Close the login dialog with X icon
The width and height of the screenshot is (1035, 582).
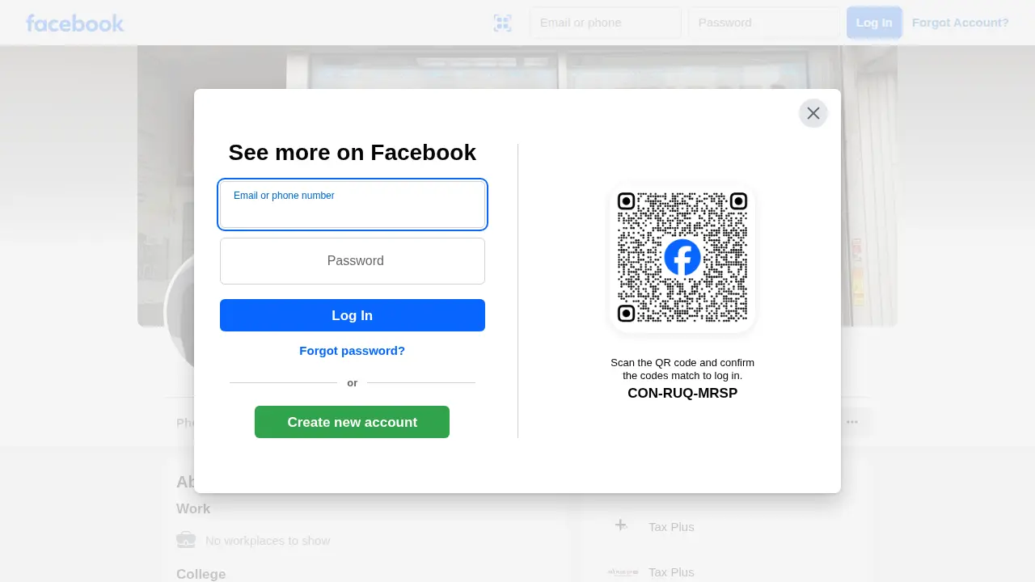click(x=813, y=113)
